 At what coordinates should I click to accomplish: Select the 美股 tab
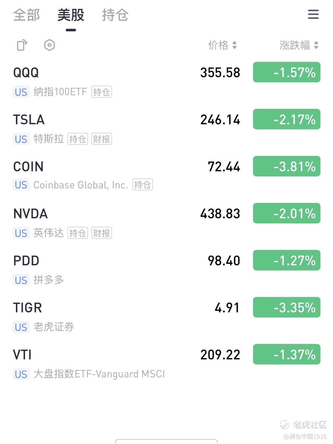[x=71, y=15]
